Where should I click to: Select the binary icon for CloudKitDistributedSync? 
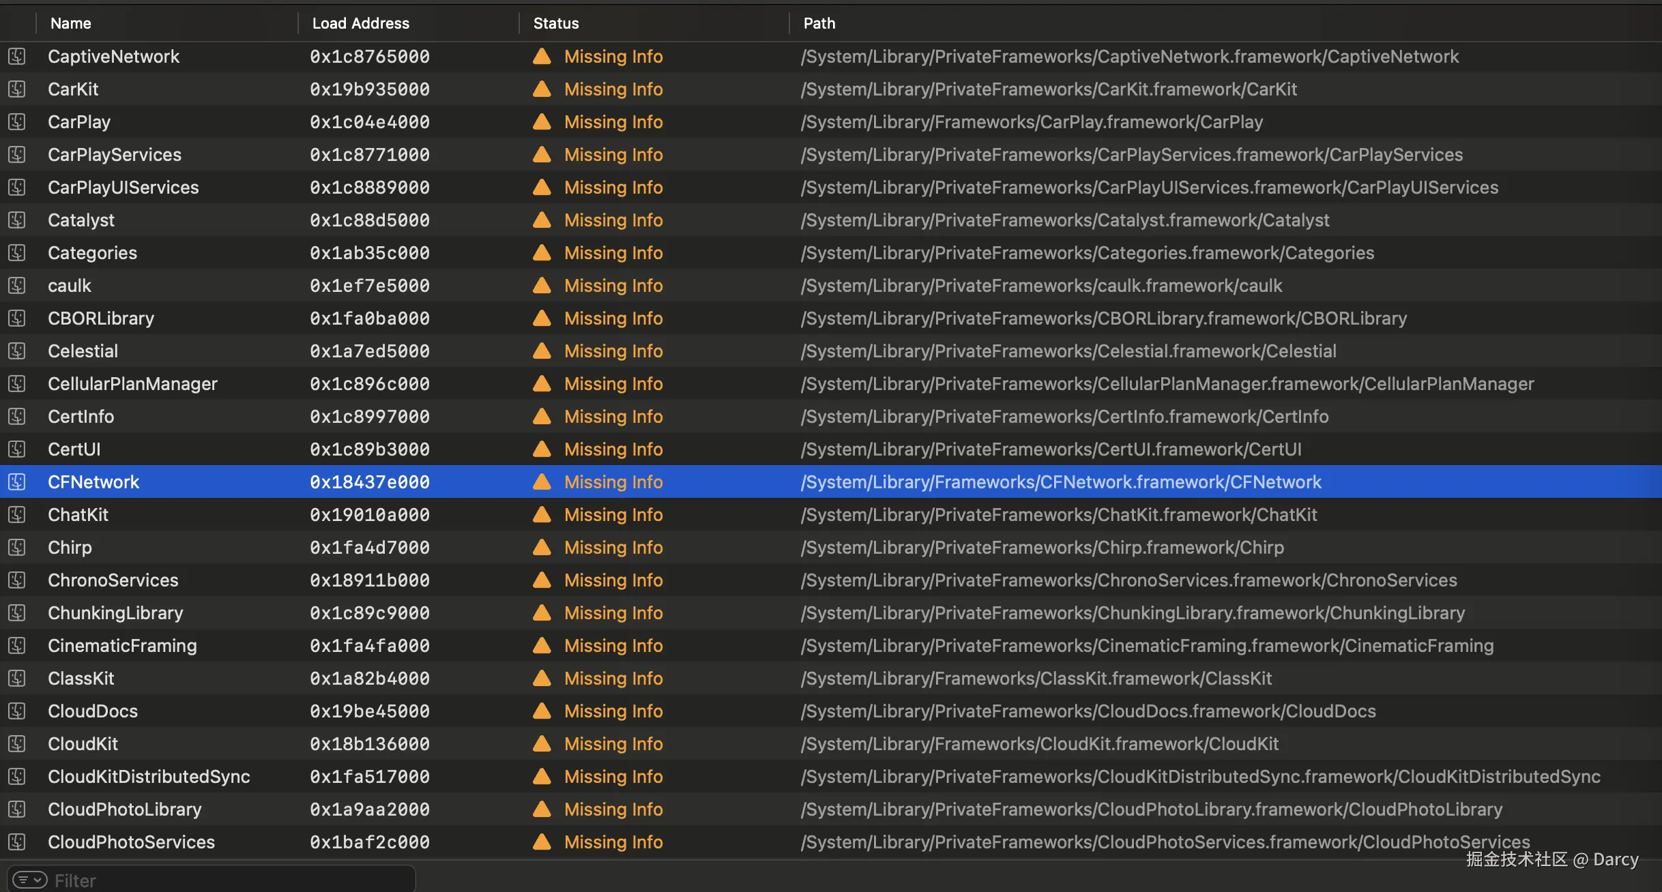point(17,776)
